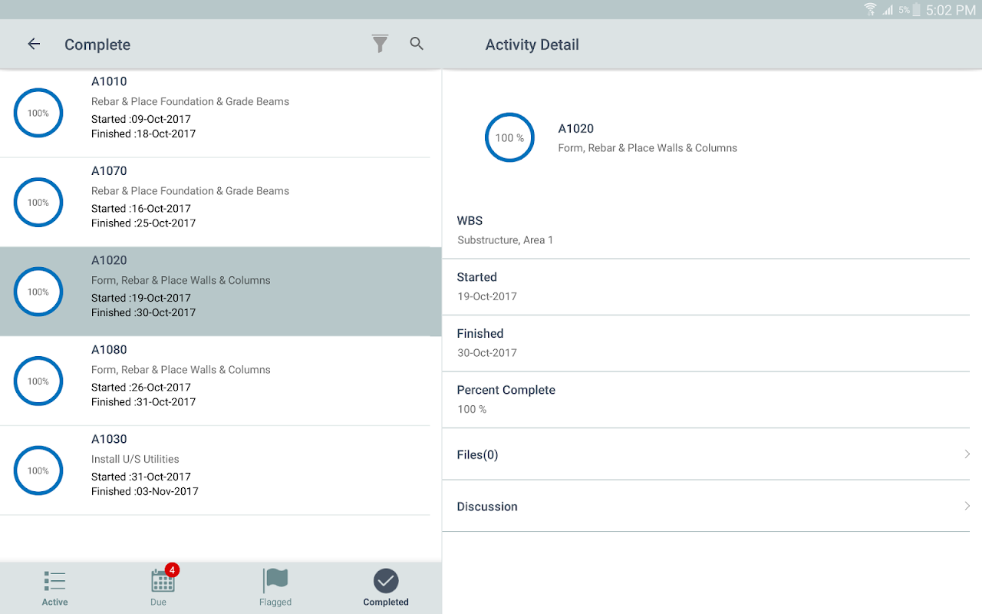The image size is (982, 614).
Task: Open activity A1080 list item
Action: tap(215, 381)
